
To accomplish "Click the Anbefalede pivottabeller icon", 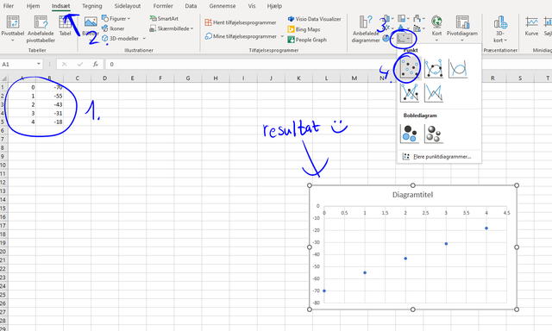I will point(41,22).
